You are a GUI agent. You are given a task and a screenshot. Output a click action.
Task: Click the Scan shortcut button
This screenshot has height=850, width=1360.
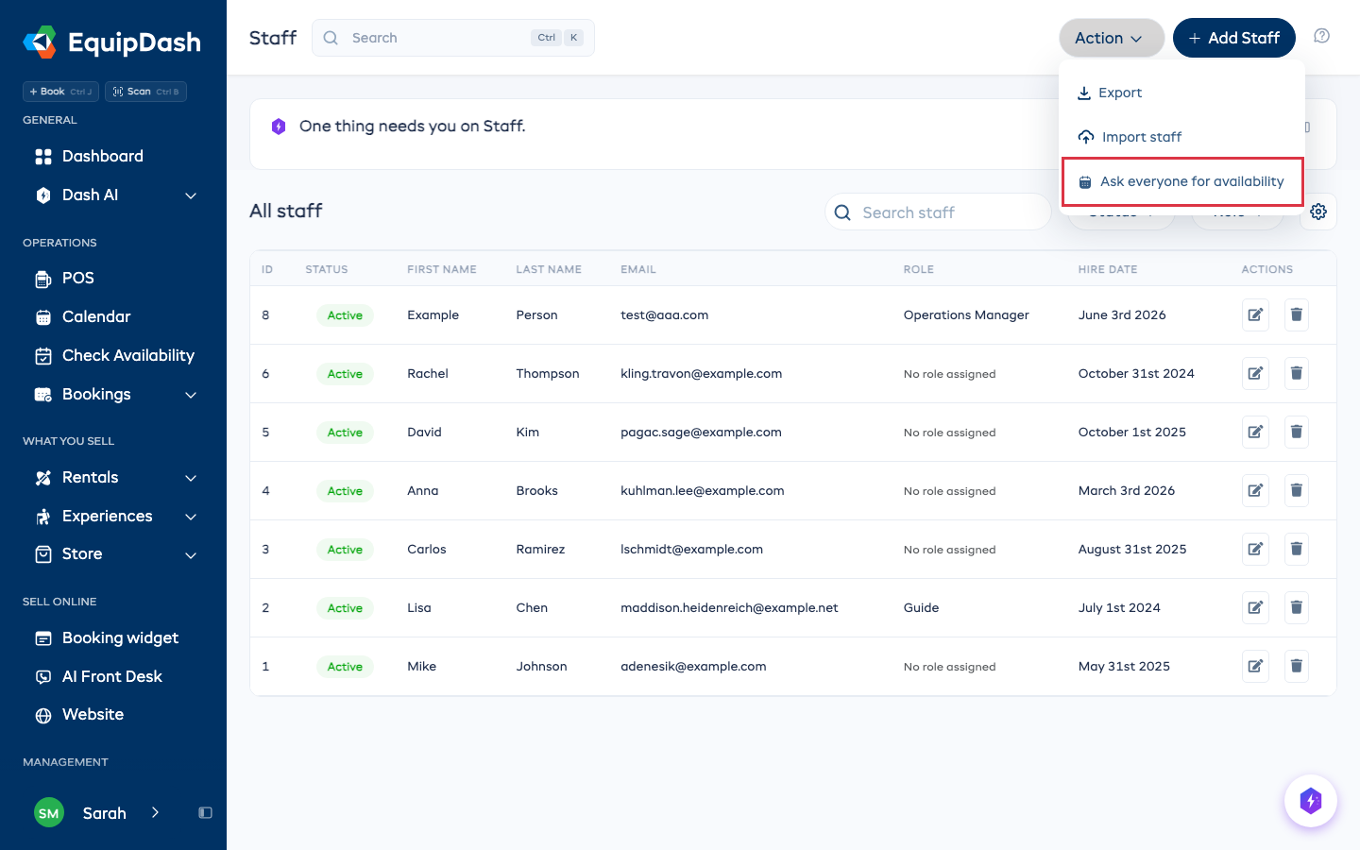coord(145,92)
